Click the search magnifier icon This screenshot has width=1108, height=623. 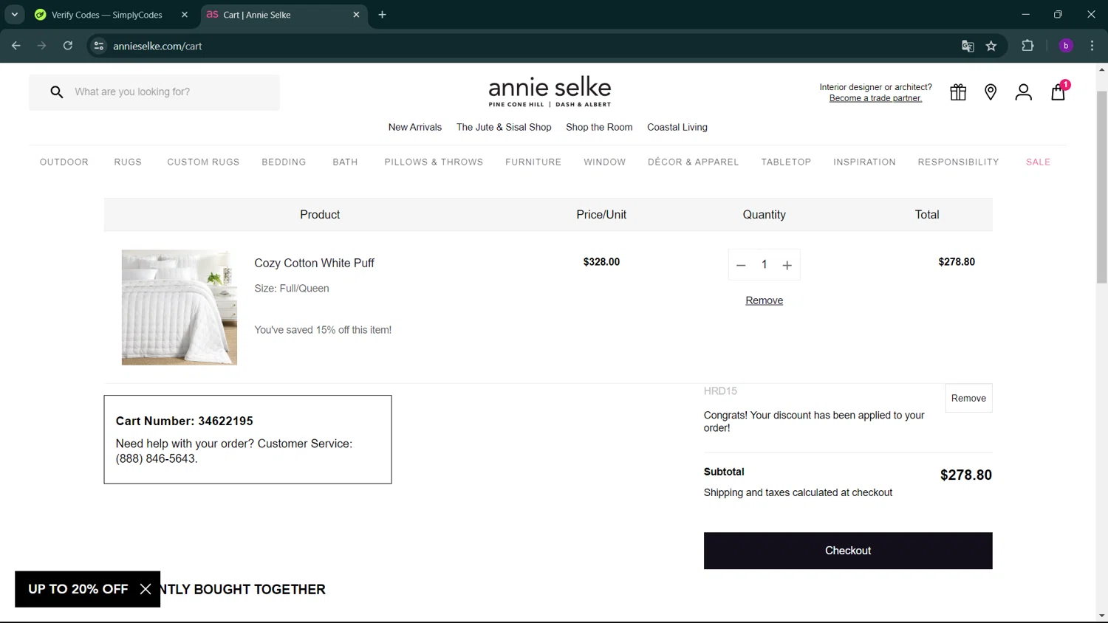point(57,92)
